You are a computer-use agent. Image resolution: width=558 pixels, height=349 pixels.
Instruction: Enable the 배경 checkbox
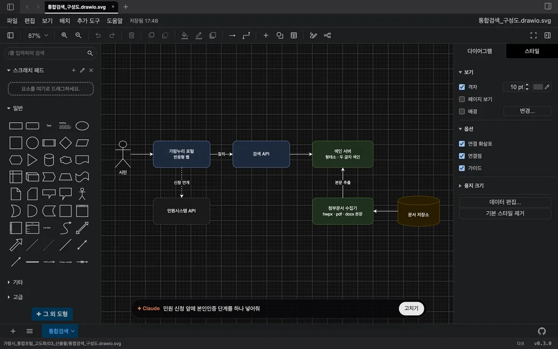[x=462, y=111]
